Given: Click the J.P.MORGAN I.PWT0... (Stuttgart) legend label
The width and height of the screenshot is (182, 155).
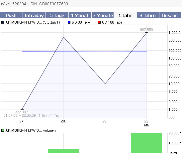Looking at the screenshot, I should tap(33, 22).
